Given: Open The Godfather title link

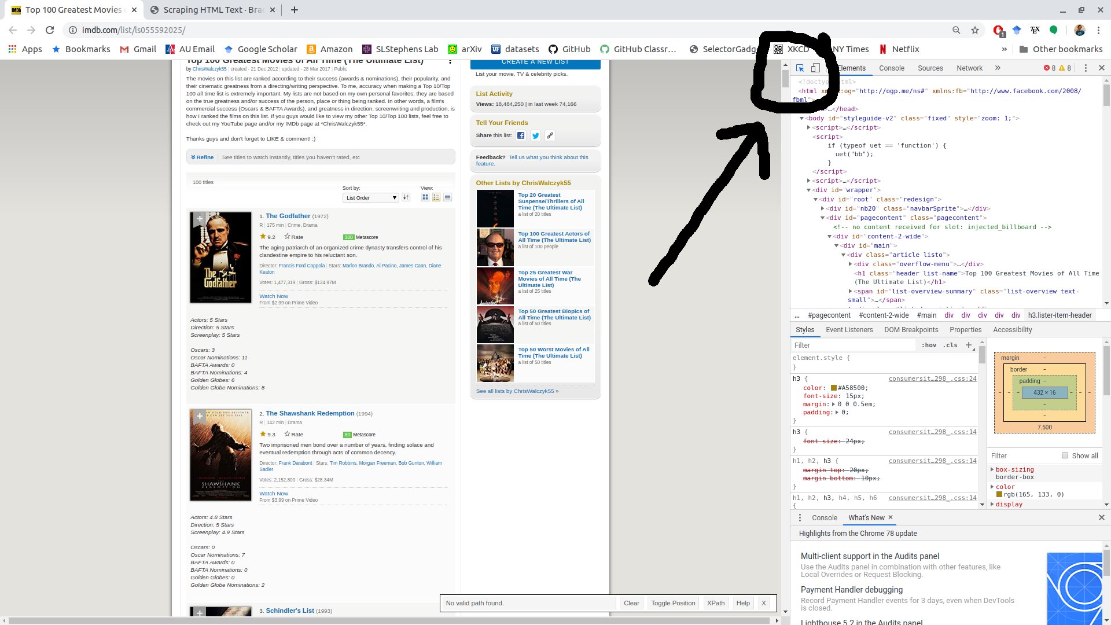Looking at the screenshot, I should [x=288, y=216].
